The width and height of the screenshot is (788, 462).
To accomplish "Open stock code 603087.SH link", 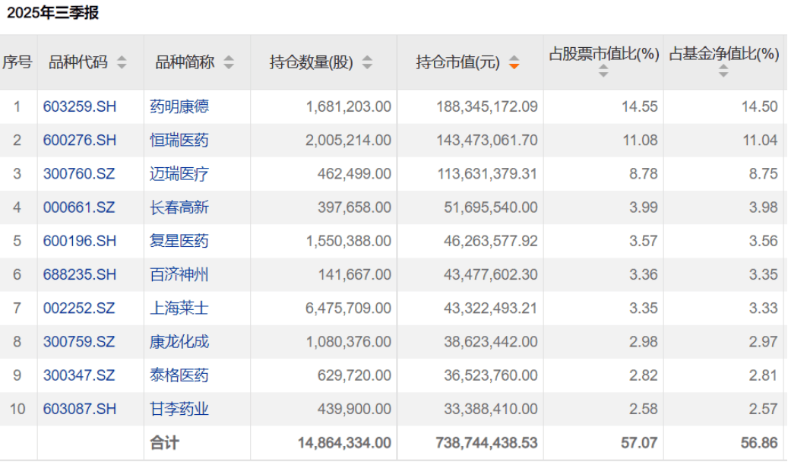I will (x=79, y=410).
